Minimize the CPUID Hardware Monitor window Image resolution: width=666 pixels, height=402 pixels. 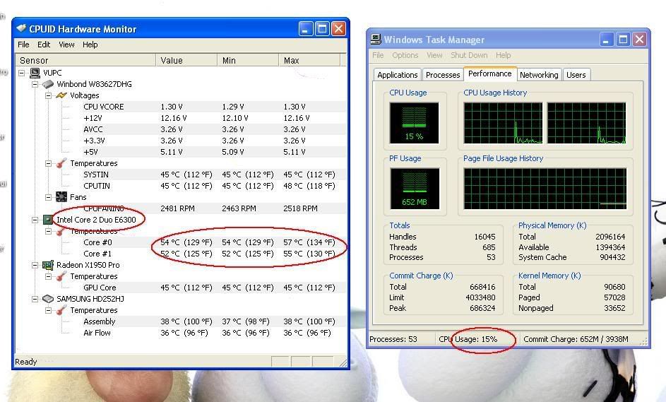(x=306, y=29)
